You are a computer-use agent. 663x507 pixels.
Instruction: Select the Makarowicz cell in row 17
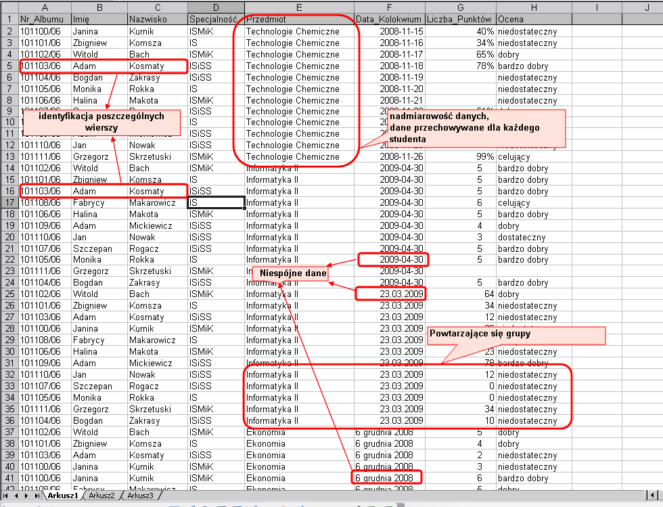coord(158,202)
